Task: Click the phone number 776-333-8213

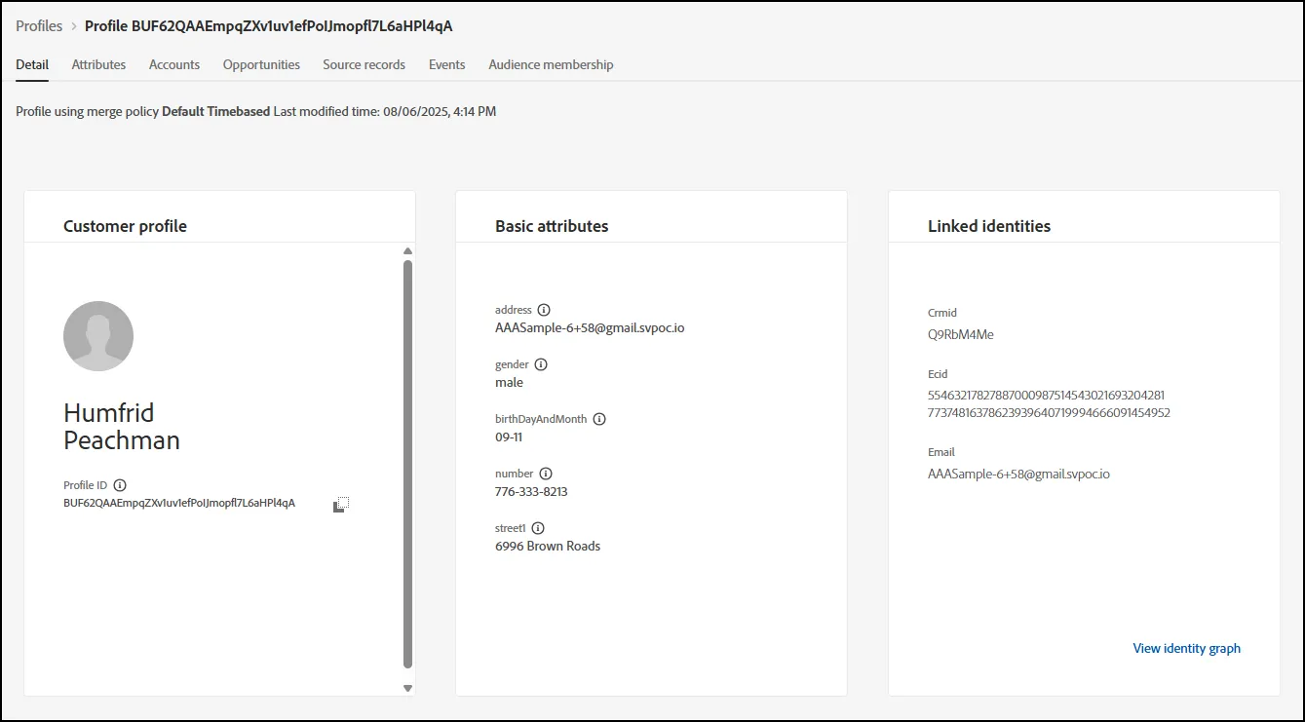Action: coord(531,491)
